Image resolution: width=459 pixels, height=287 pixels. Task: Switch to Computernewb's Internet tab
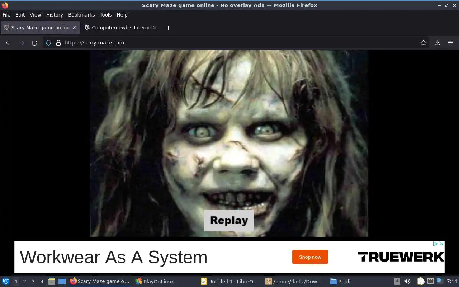click(x=121, y=28)
